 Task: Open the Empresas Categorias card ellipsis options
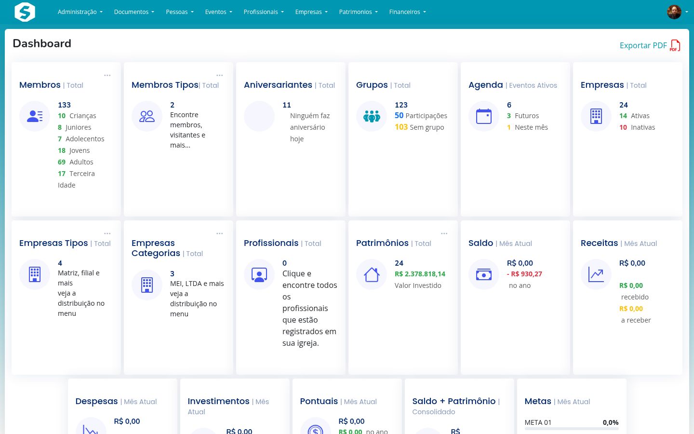click(x=220, y=233)
